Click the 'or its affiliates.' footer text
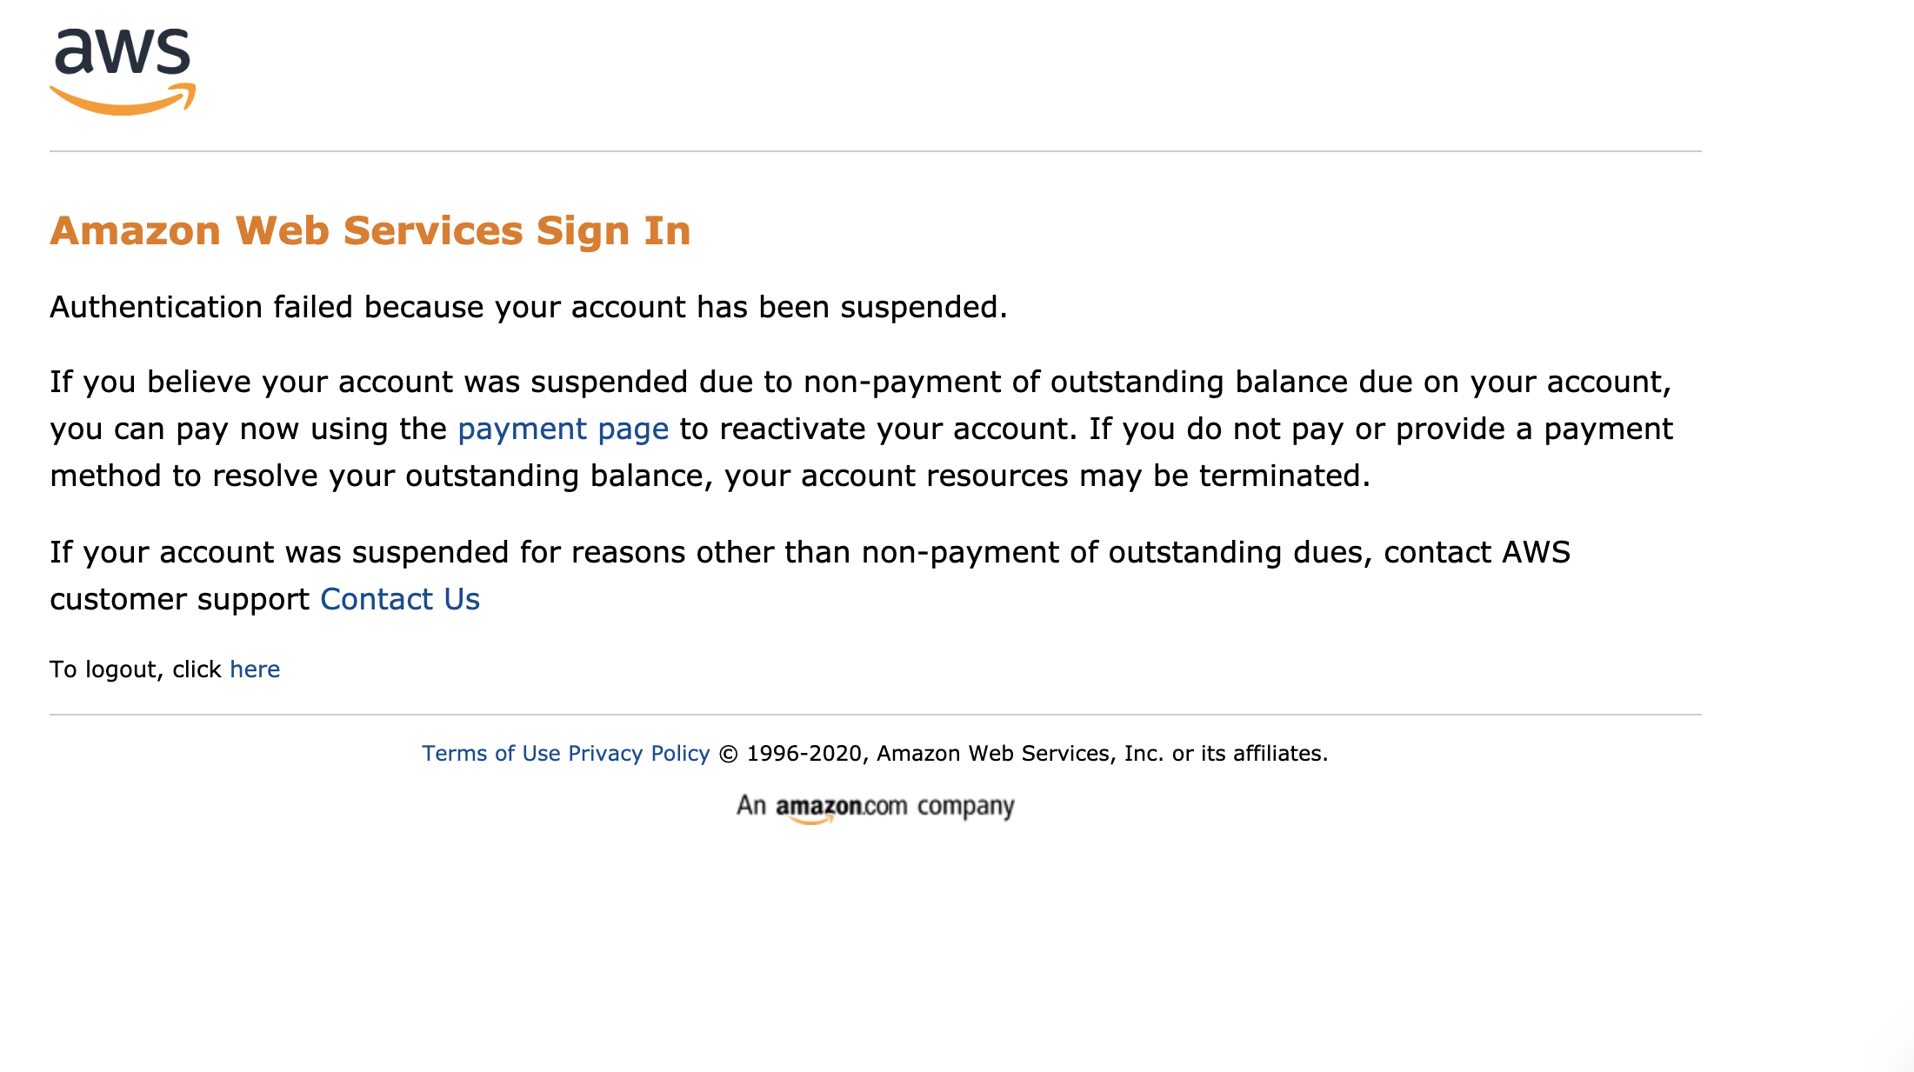The image size is (1914, 1072). coord(1250,754)
